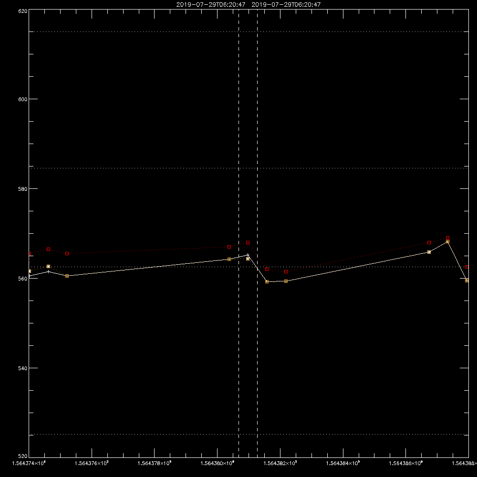
Task: Select the 580 y-axis label
Action: click(x=23, y=189)
